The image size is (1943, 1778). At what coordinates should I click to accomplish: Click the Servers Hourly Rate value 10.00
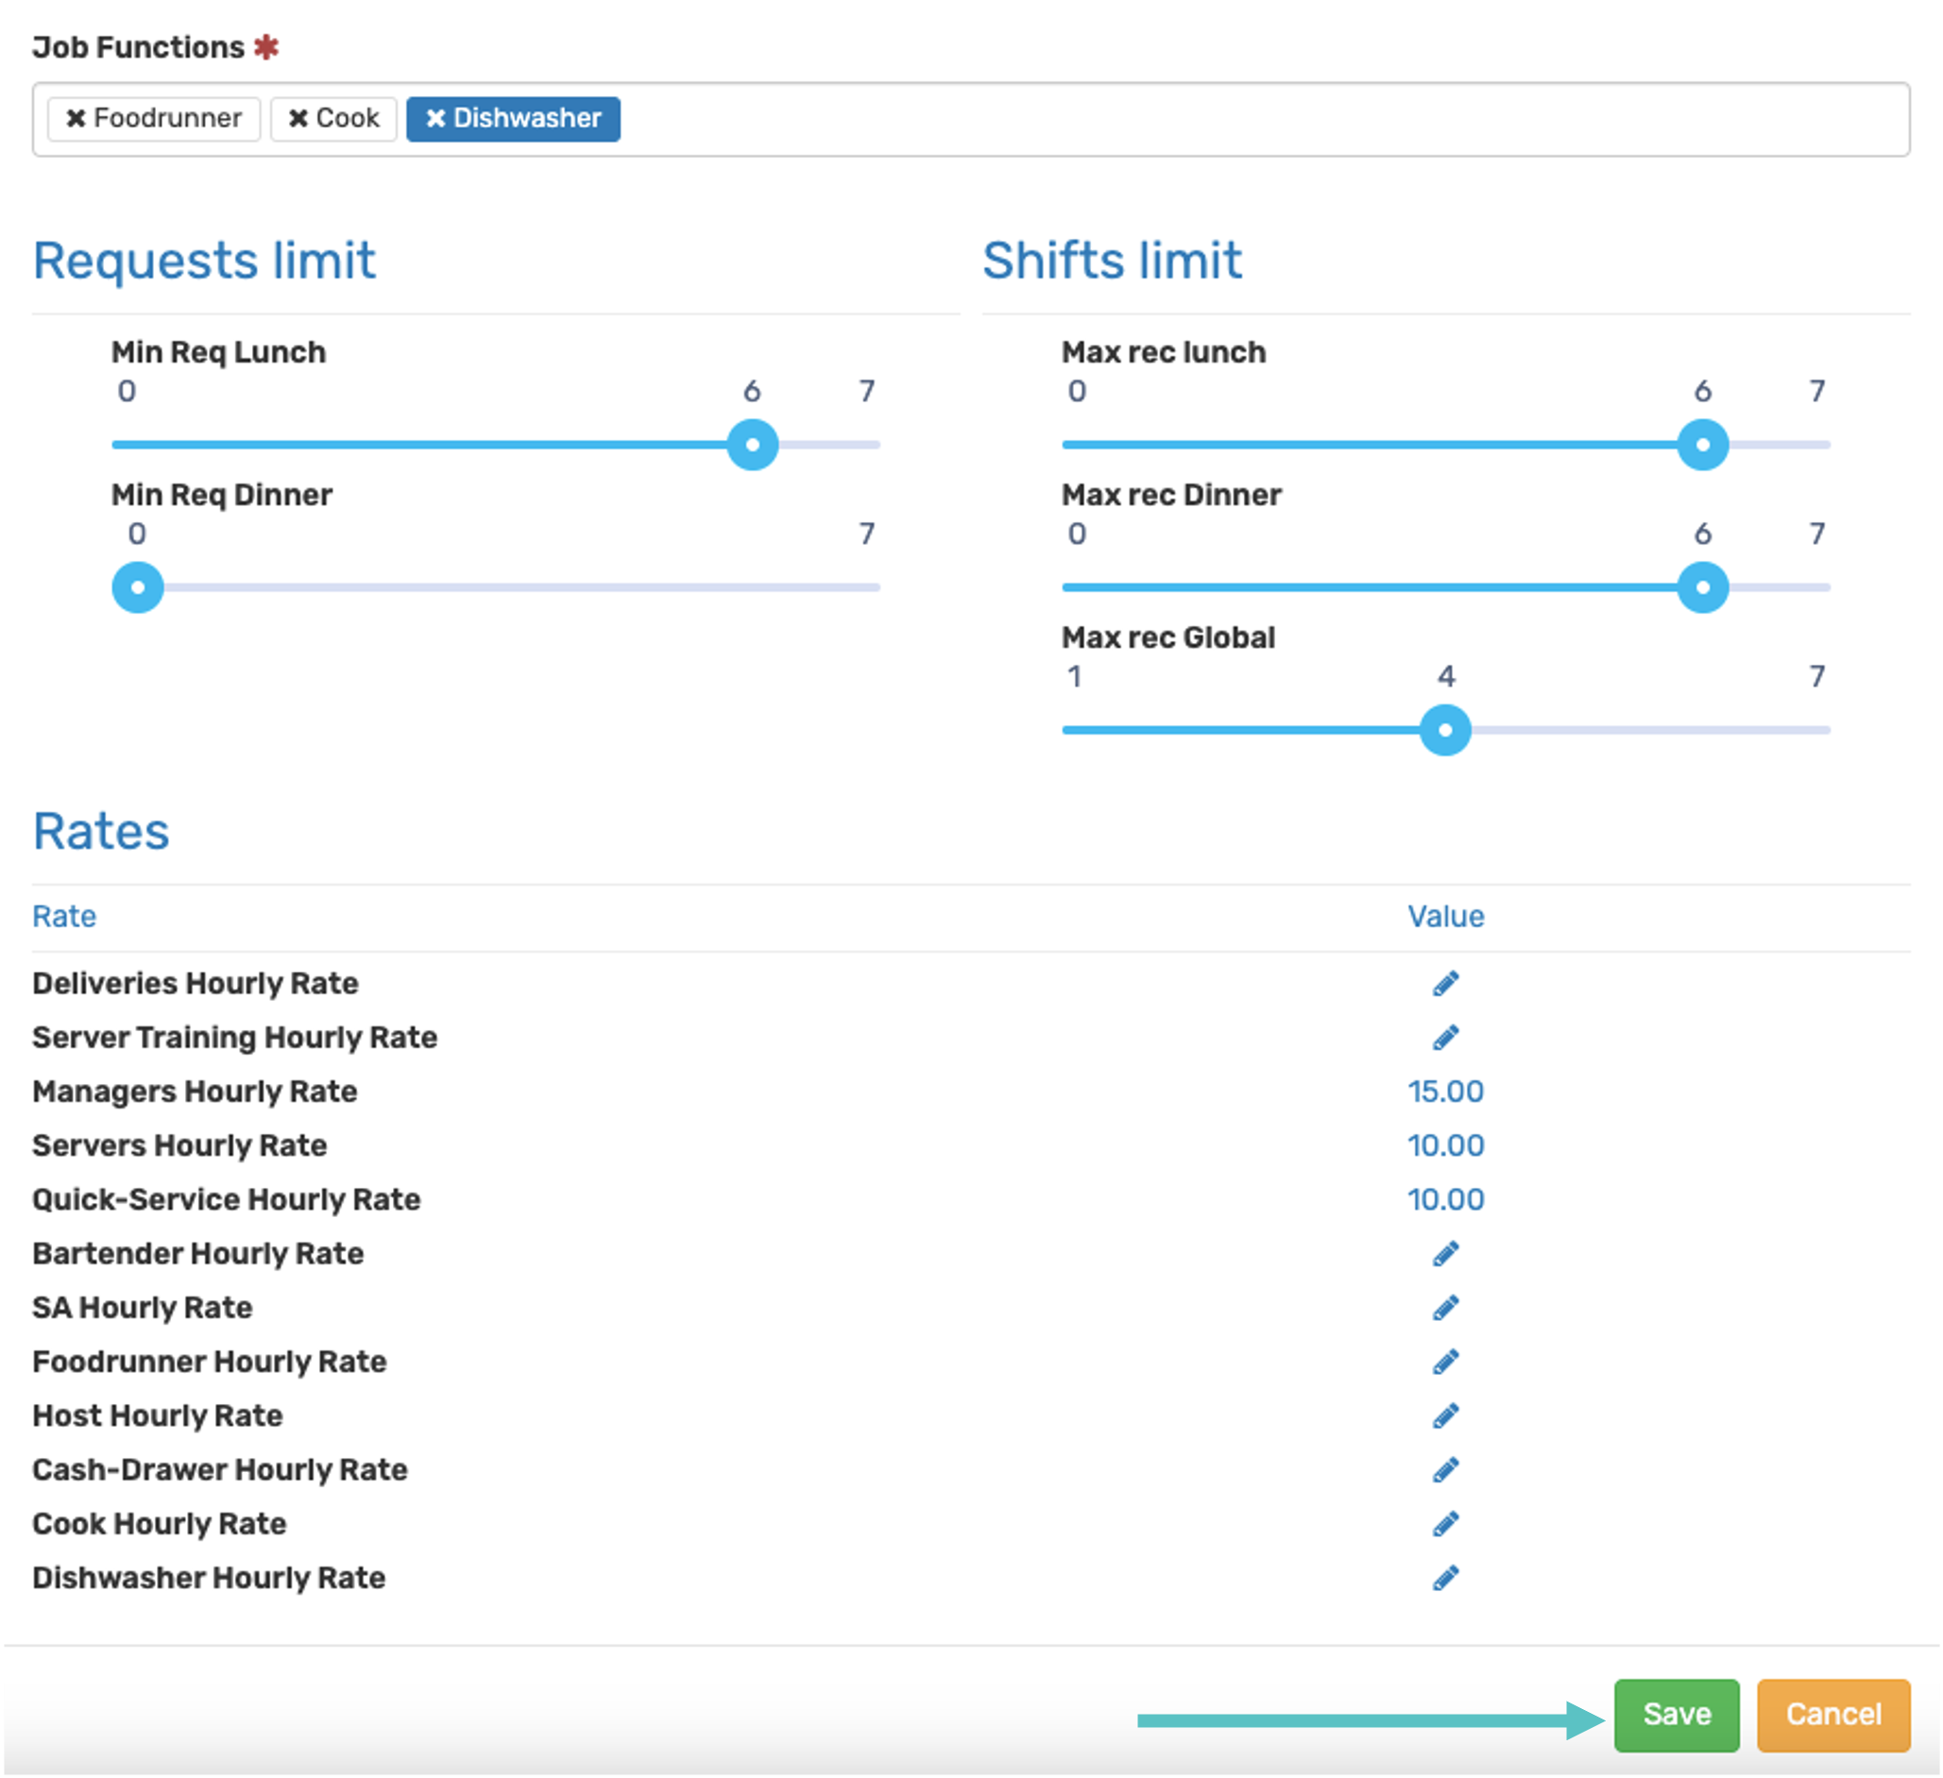coord(1444,1144)
